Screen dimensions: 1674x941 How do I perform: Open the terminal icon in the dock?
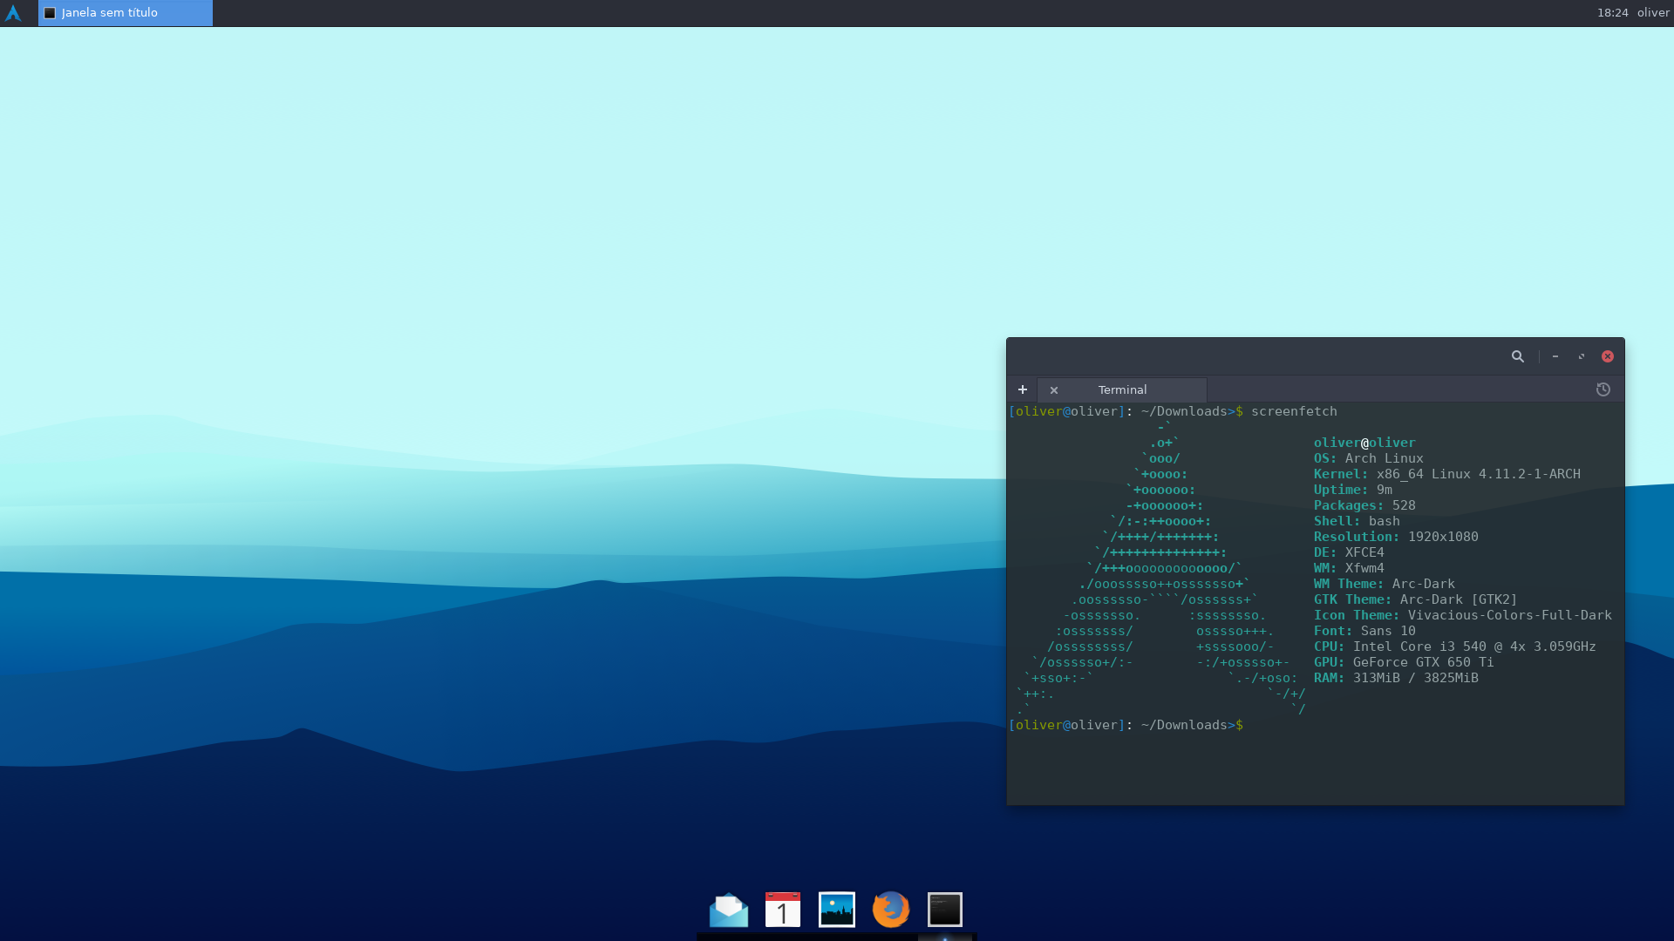click(x=945, y=910)
